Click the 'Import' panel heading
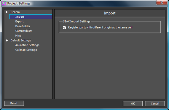This screenshot has height=110, width=169. click(x=110, y=13)
